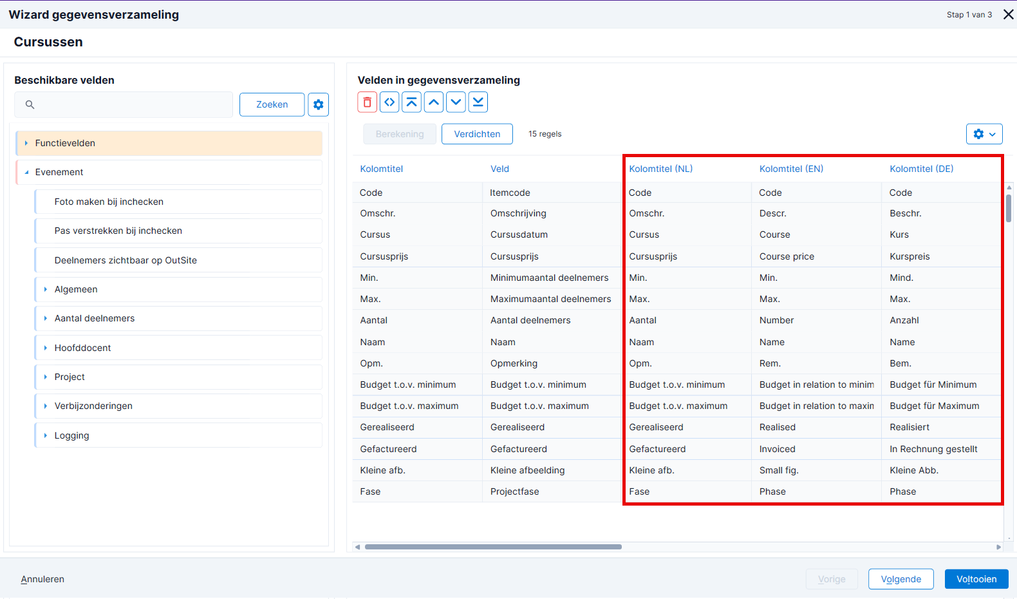Click into the Beschikbare velden search field
The height and width of the screenshot is (599, 1017).
[124, 104]
